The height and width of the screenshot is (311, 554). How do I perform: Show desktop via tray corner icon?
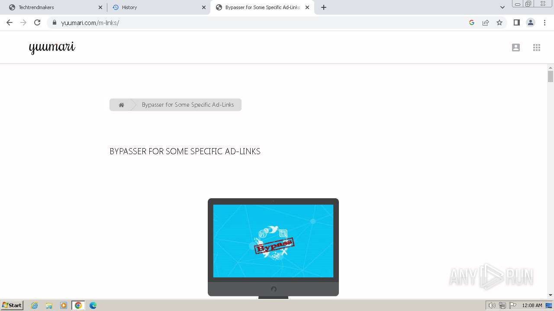click(549, 305)
